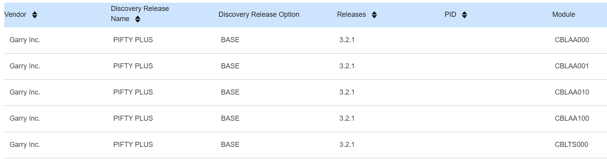Screen dimensions: 607x159
Task: Click sort arrows beside Discovery Release Name
Action: 138,19
